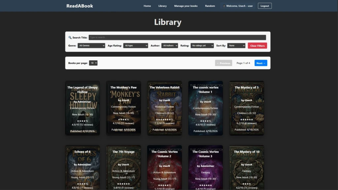The image size is (338, 190).
Task: Click the magnifying glass search icon
Action: coord(69,37)
